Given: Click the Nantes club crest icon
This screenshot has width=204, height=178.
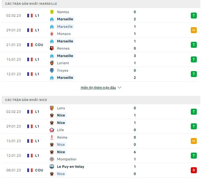Looking at the screenshot, I should 52,12.
